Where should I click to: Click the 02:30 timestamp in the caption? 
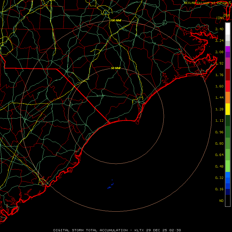click(x=175, y=230)
